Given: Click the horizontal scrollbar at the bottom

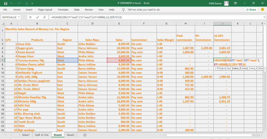Looking at the screenshot, I should 209,135.
